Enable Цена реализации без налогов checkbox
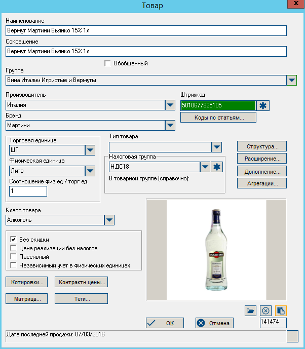 [13, 248]
